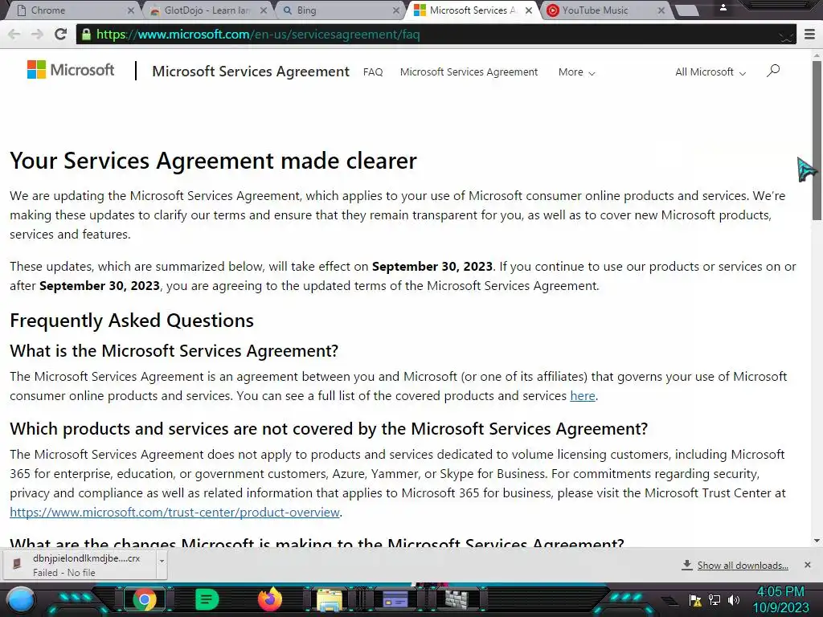
Task: Open the search magnifier in Microsoft header
Action: pos(772,71)
